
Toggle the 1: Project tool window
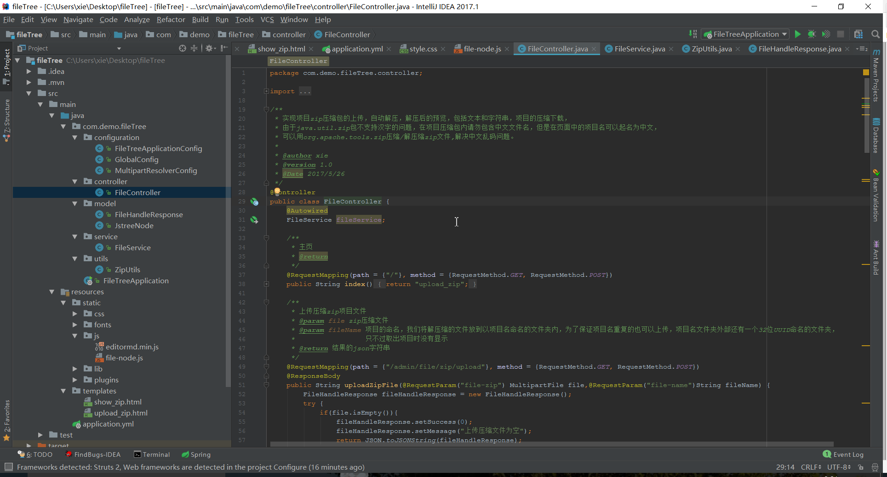[x=6, y=67]
